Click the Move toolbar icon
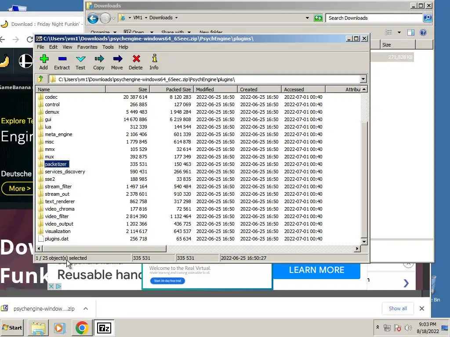 (117, 59)
